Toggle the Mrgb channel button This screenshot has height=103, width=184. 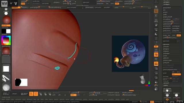54,95
